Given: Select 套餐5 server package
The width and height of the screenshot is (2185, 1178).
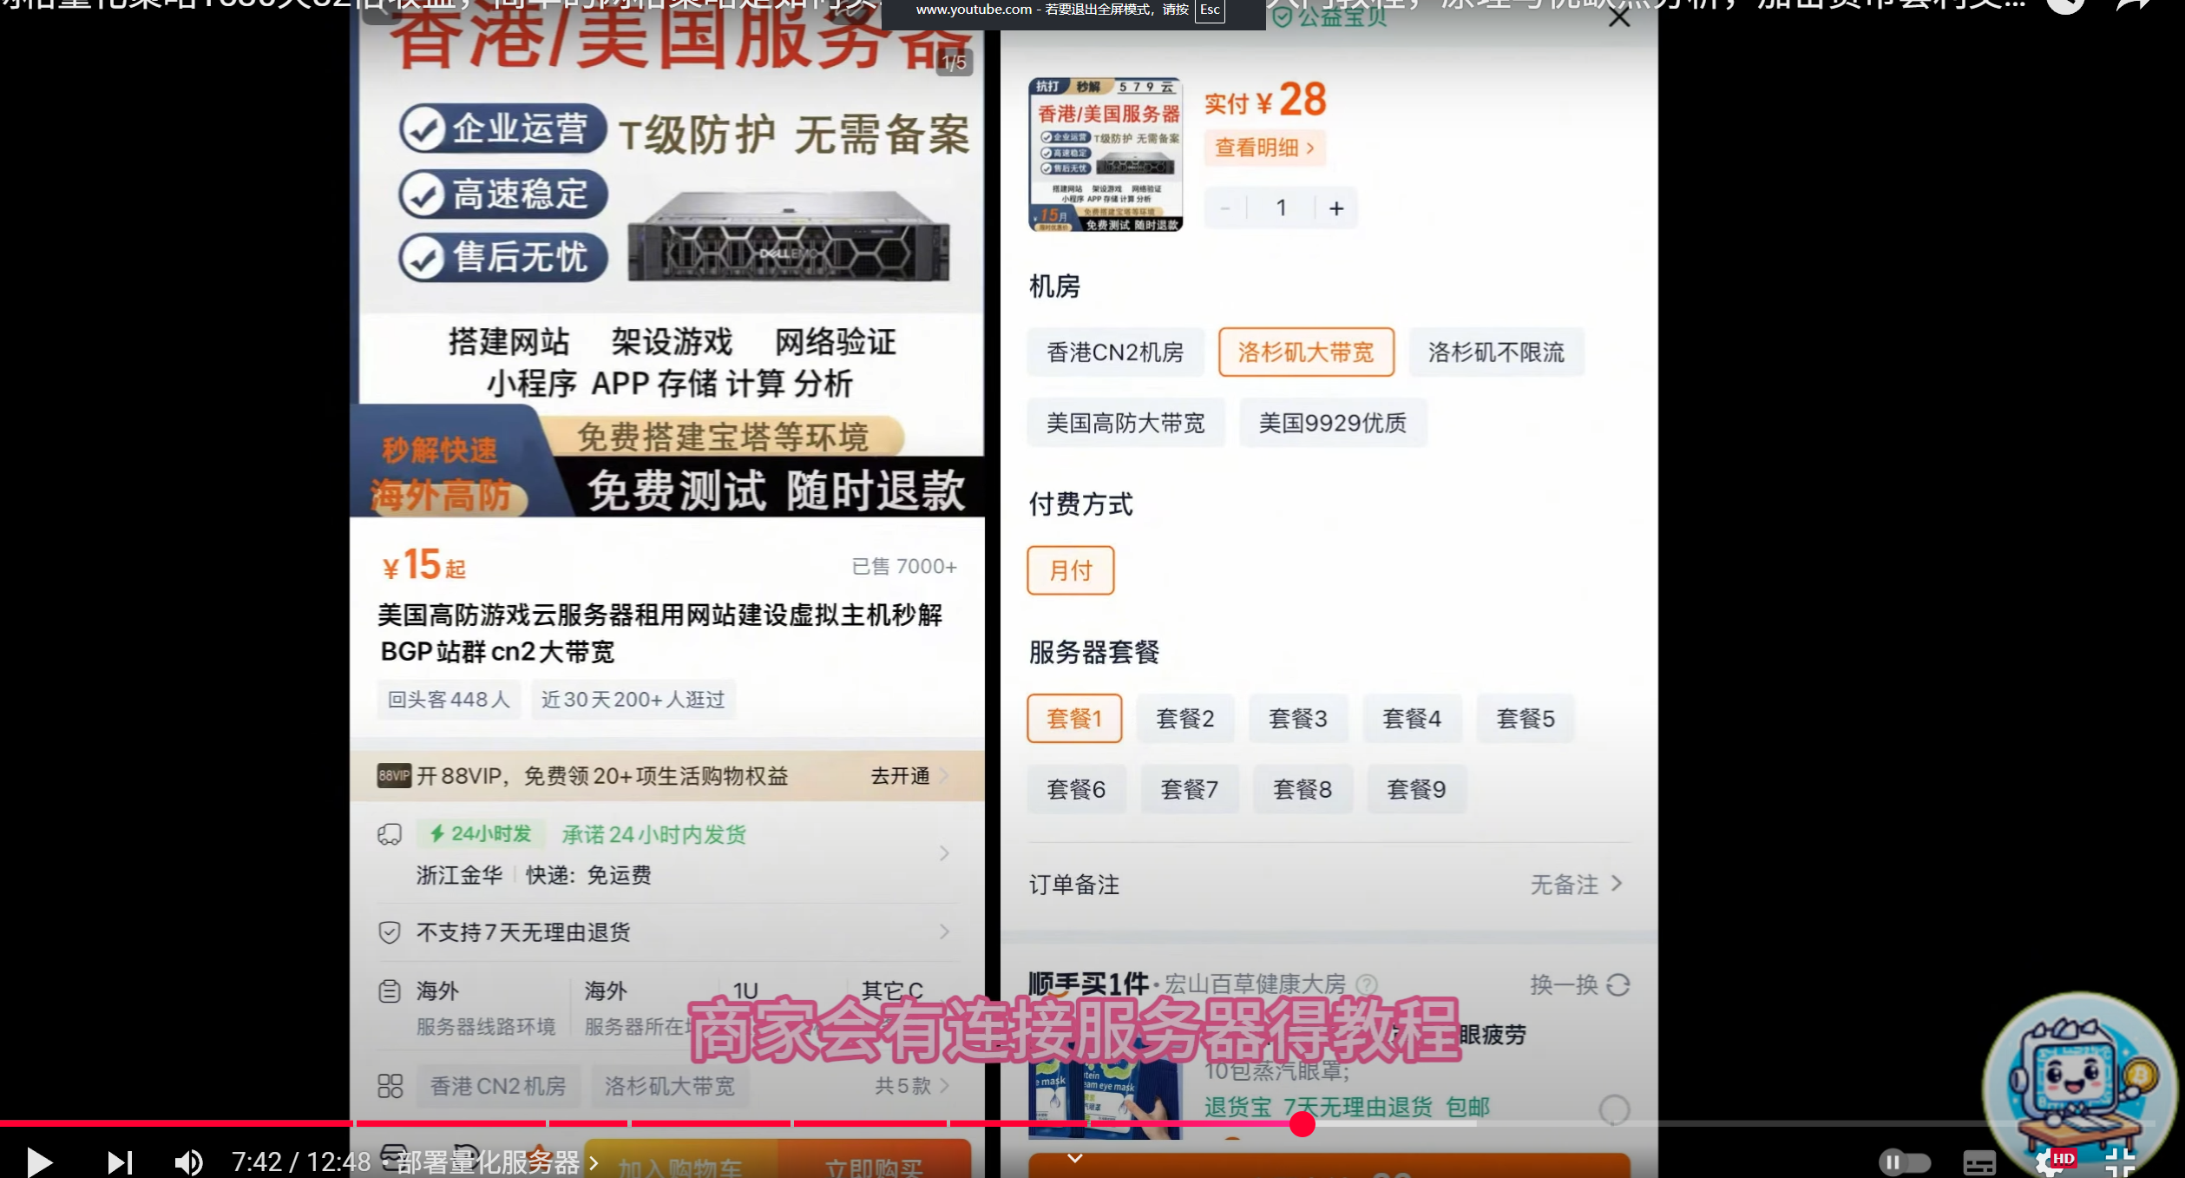Looking at the screenshot, I should (1525, 719).
